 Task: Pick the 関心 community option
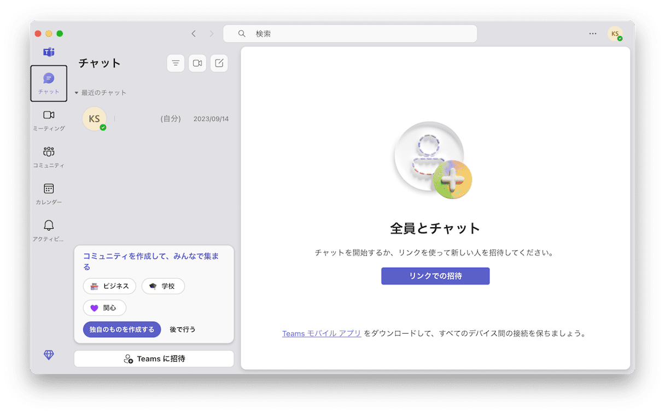[104, 308]
